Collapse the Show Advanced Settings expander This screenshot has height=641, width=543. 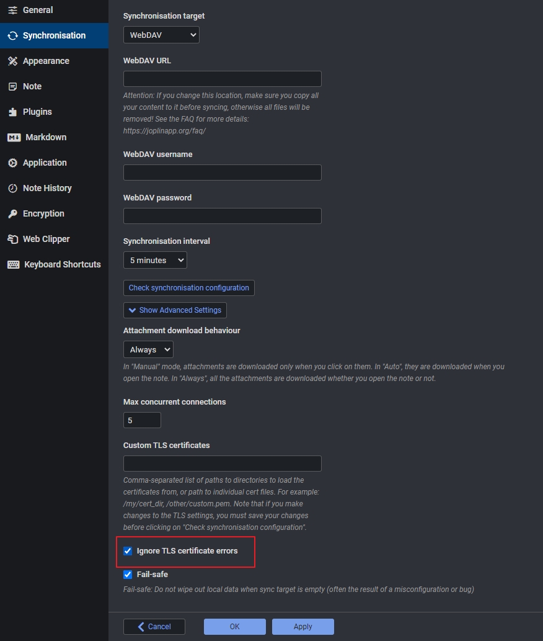click(x=175, y=310)
